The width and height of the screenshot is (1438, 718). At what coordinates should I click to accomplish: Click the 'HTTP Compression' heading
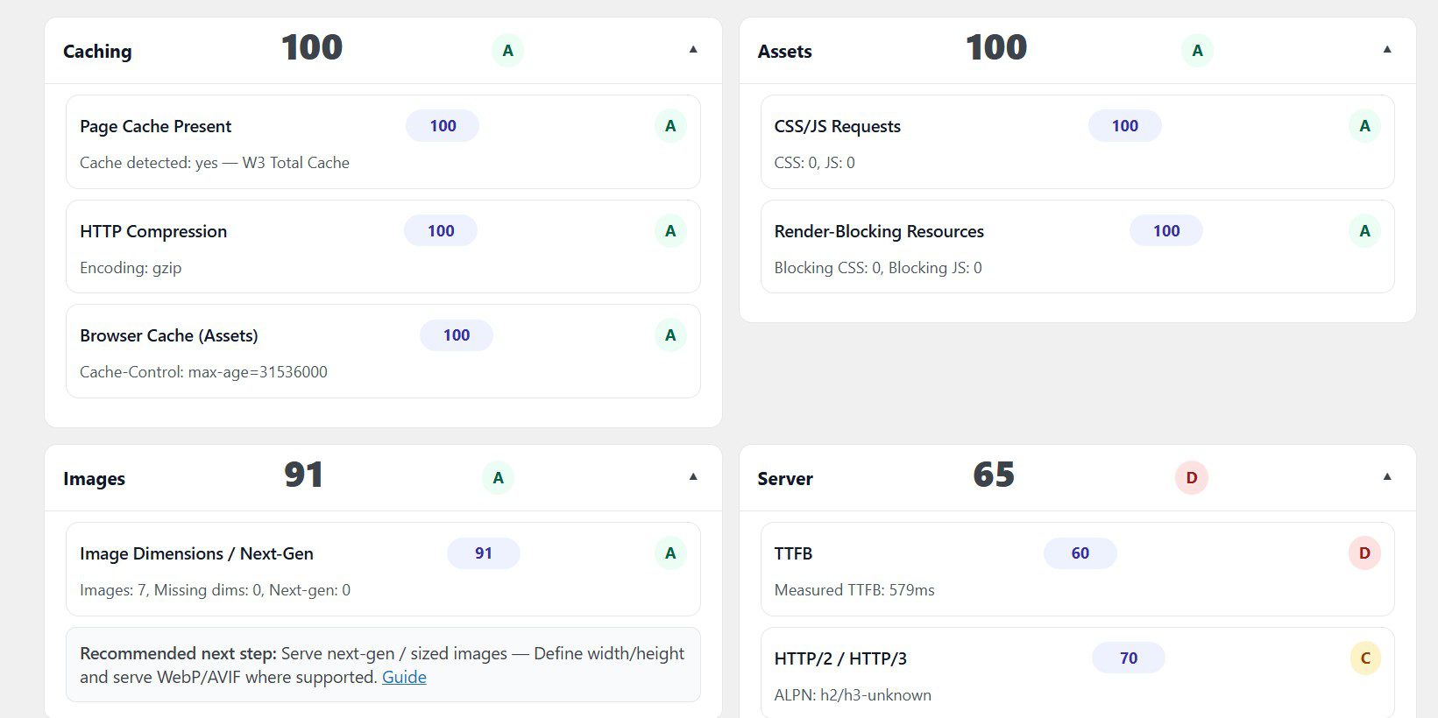[x=153, y=231]
